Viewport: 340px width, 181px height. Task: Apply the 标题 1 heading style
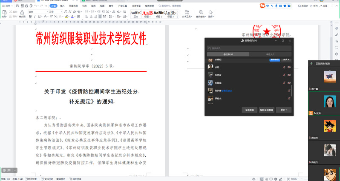pyautogui.click(x=147, y=14)
